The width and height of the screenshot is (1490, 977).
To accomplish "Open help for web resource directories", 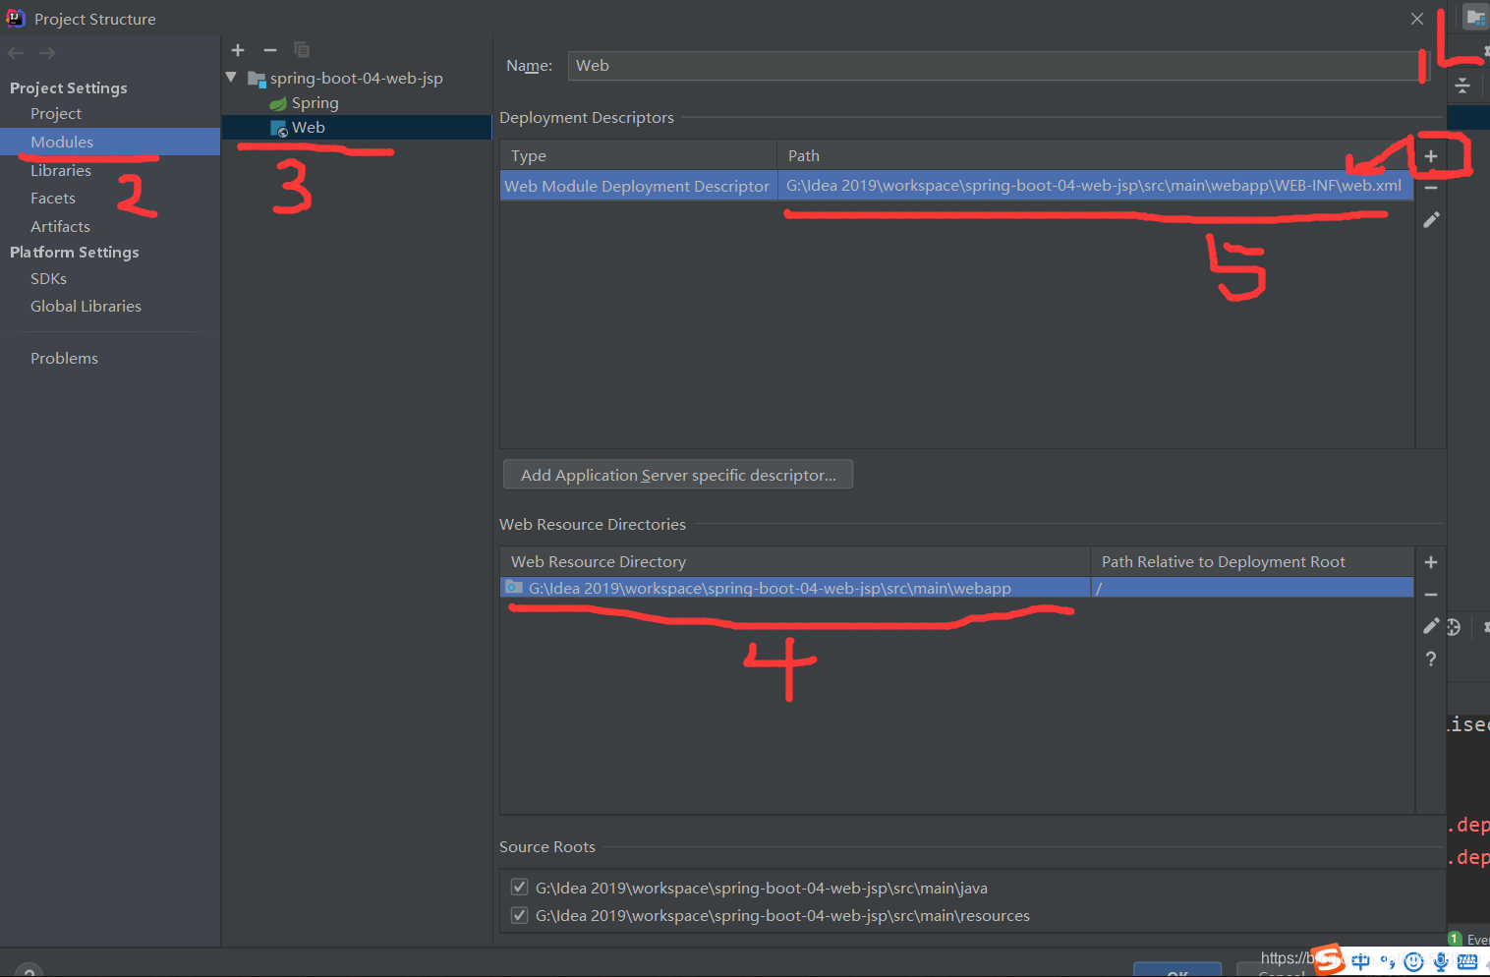I will pyautogui.click(x=1431, y=659).
